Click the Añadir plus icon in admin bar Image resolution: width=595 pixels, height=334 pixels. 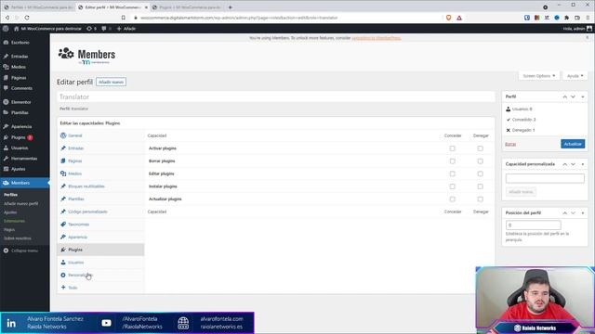point(119,29)
